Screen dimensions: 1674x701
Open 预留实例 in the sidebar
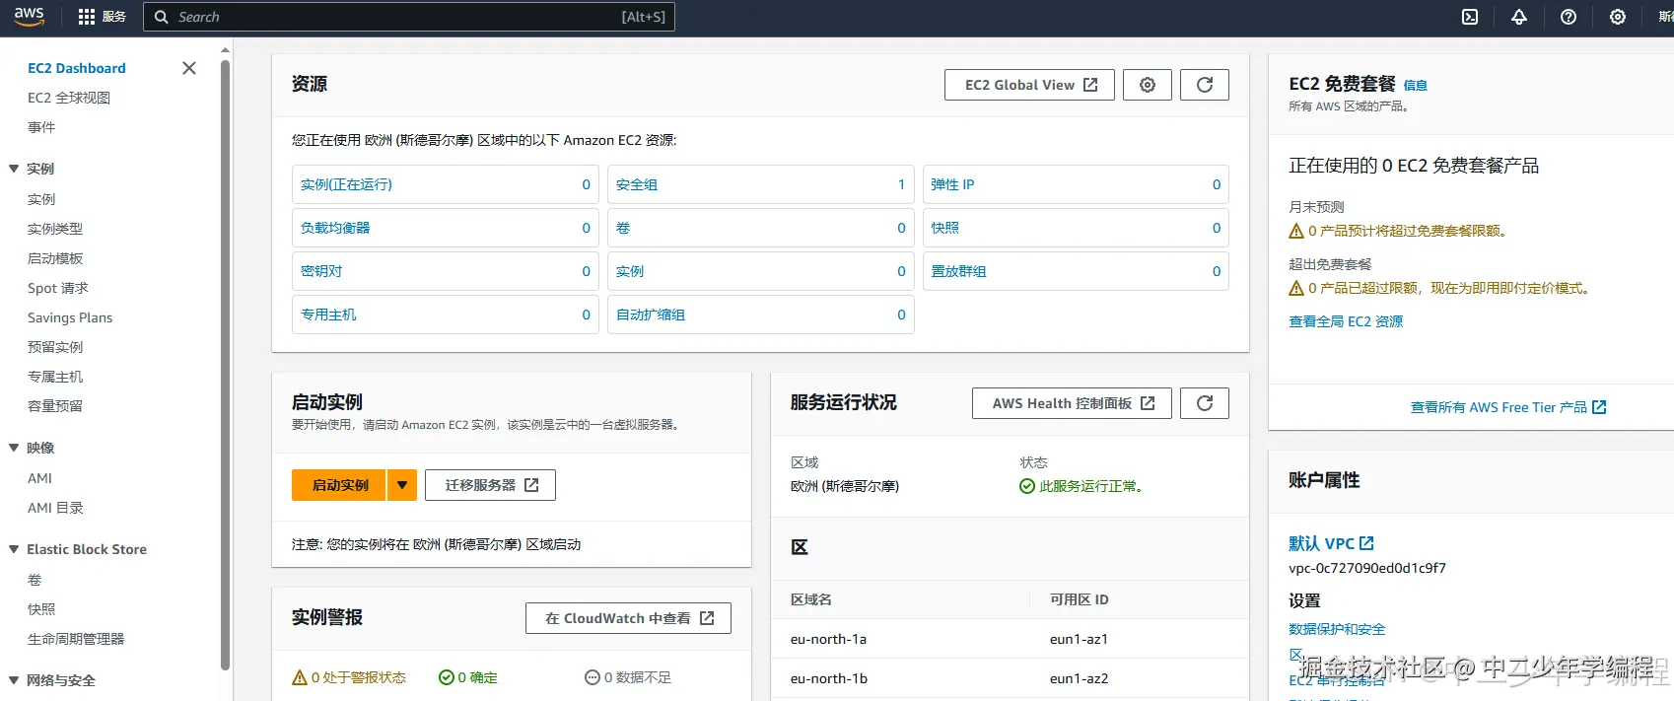pos(55,347)
